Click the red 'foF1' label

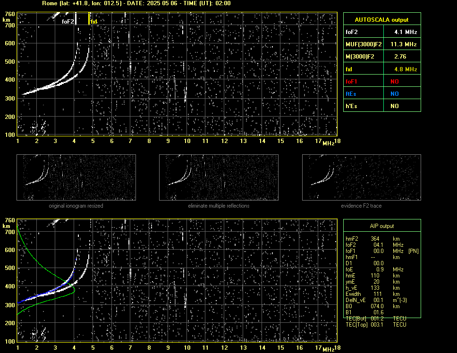point(351,82)
